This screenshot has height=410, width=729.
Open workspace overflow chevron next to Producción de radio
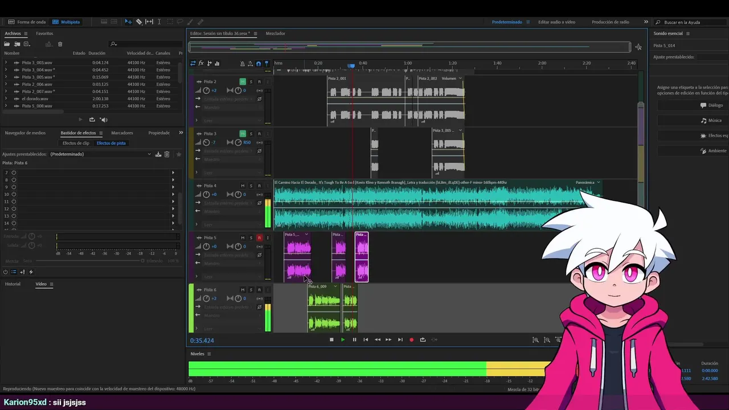coord(646,22)
